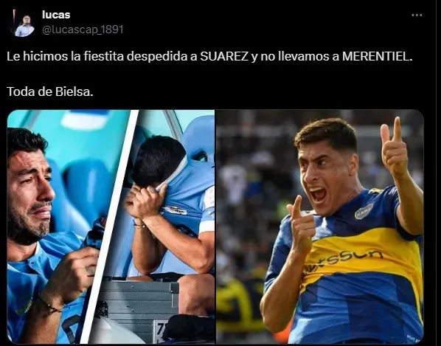The height and width of the screenshot is (346, 441).
Task: Open the "lucas" display name profile
Action: [x=56, y=15]
